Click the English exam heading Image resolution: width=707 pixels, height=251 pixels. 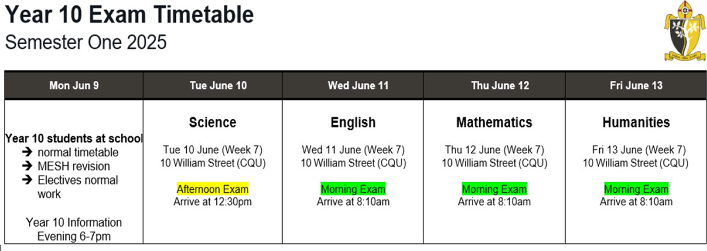click(x=353, y=122)
